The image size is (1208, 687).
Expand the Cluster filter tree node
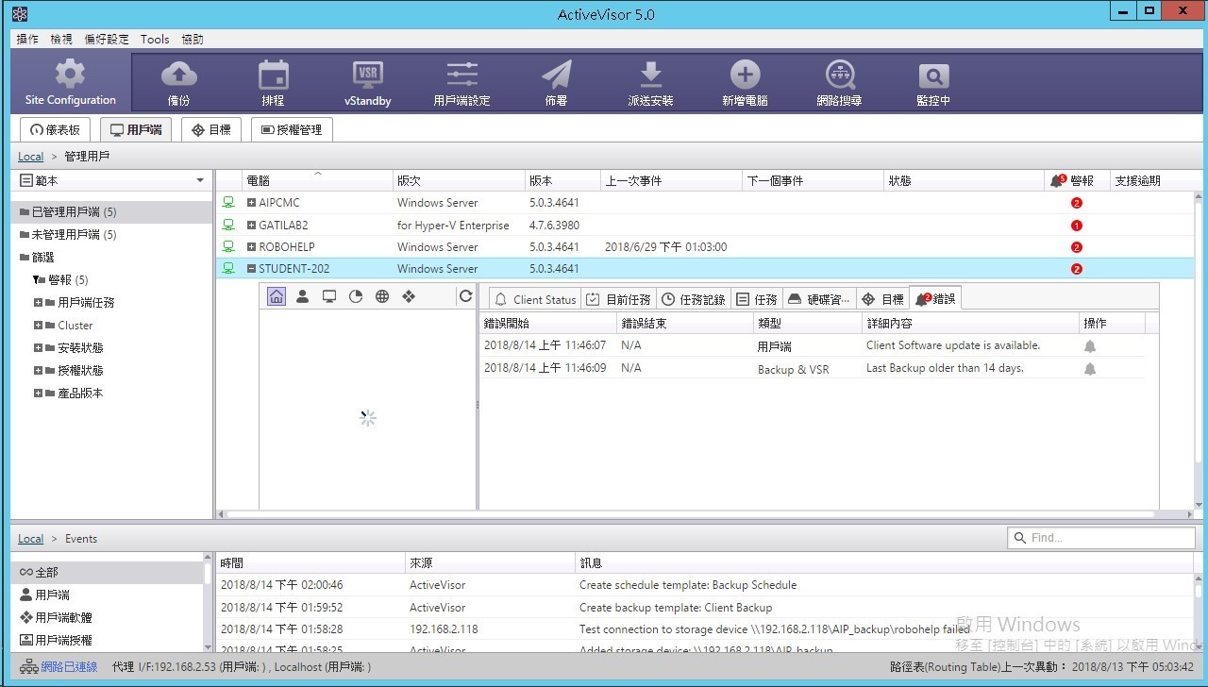click(39, 326)
